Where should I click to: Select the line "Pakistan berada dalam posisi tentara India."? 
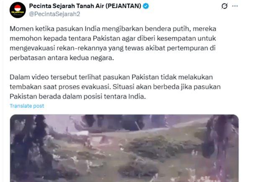coord(78,96)
